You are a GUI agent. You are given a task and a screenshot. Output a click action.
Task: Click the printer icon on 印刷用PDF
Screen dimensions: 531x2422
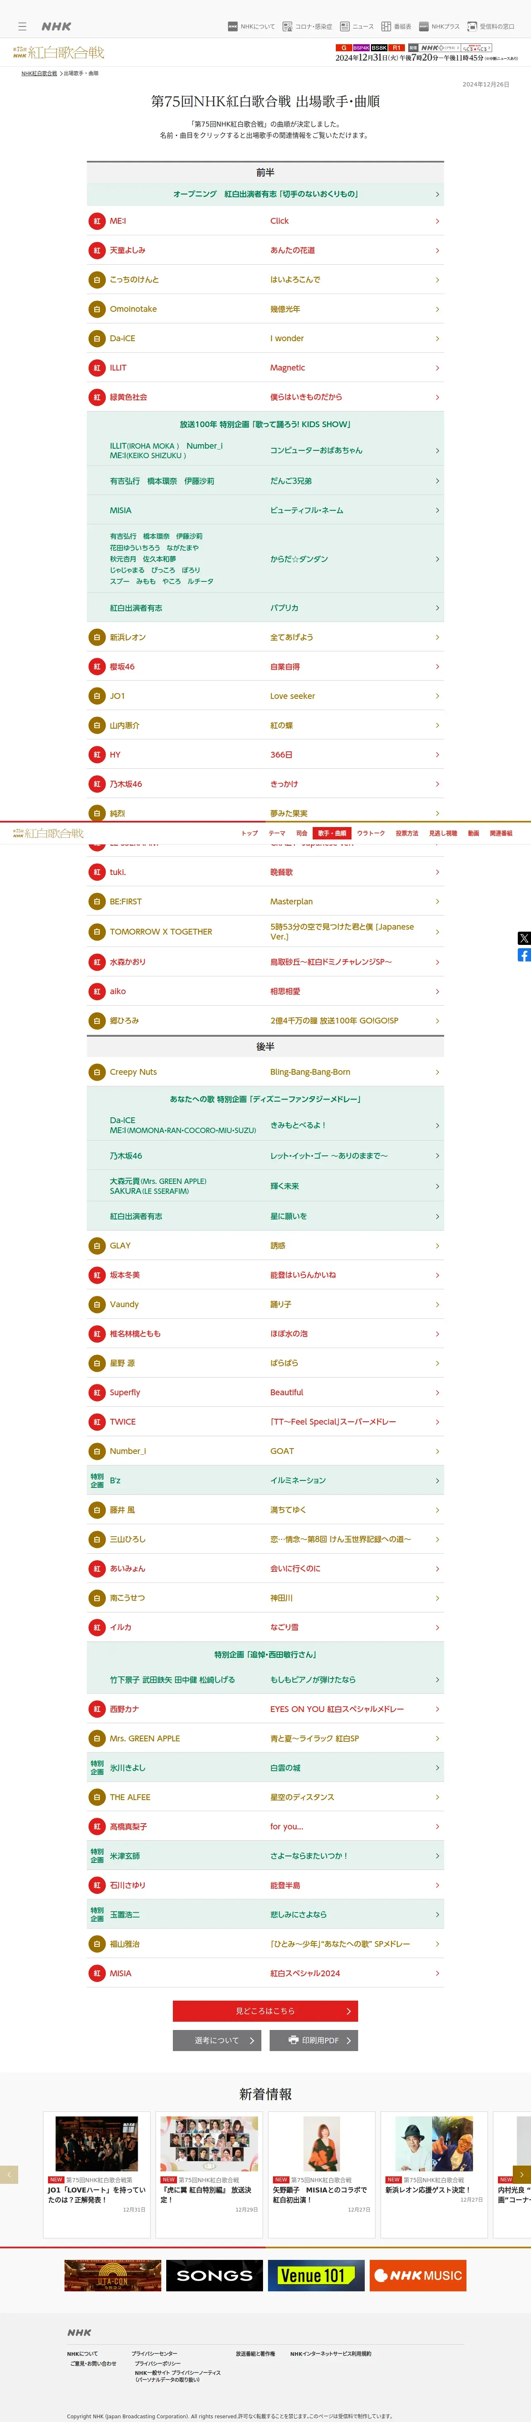[294, 2039]
